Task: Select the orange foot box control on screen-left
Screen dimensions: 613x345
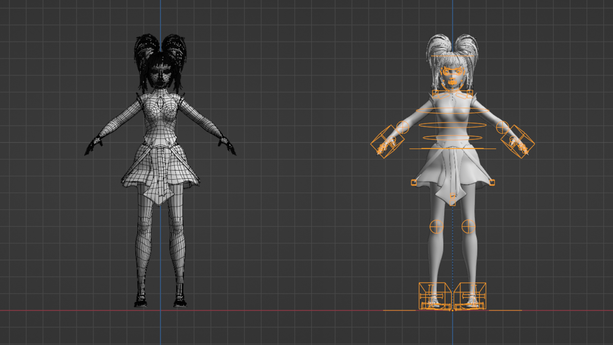Action: [435, 296]
